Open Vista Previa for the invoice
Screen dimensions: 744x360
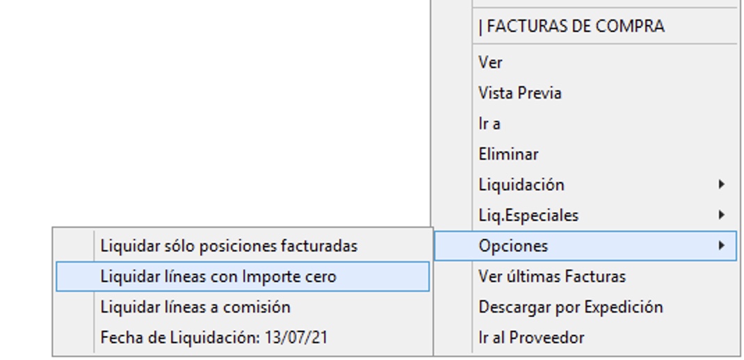[x=520, y=93]
